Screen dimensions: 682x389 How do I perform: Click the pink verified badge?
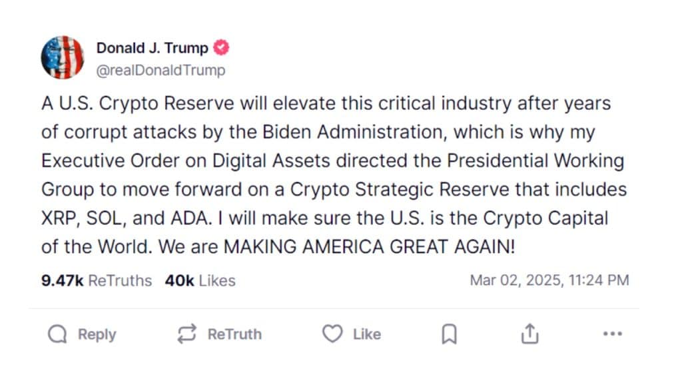(221, 47)
